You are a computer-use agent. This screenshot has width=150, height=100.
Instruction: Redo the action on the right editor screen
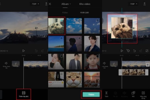click(140, 51)
